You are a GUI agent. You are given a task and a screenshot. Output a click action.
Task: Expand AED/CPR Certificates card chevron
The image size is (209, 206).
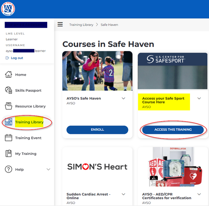tap(199, 194)
